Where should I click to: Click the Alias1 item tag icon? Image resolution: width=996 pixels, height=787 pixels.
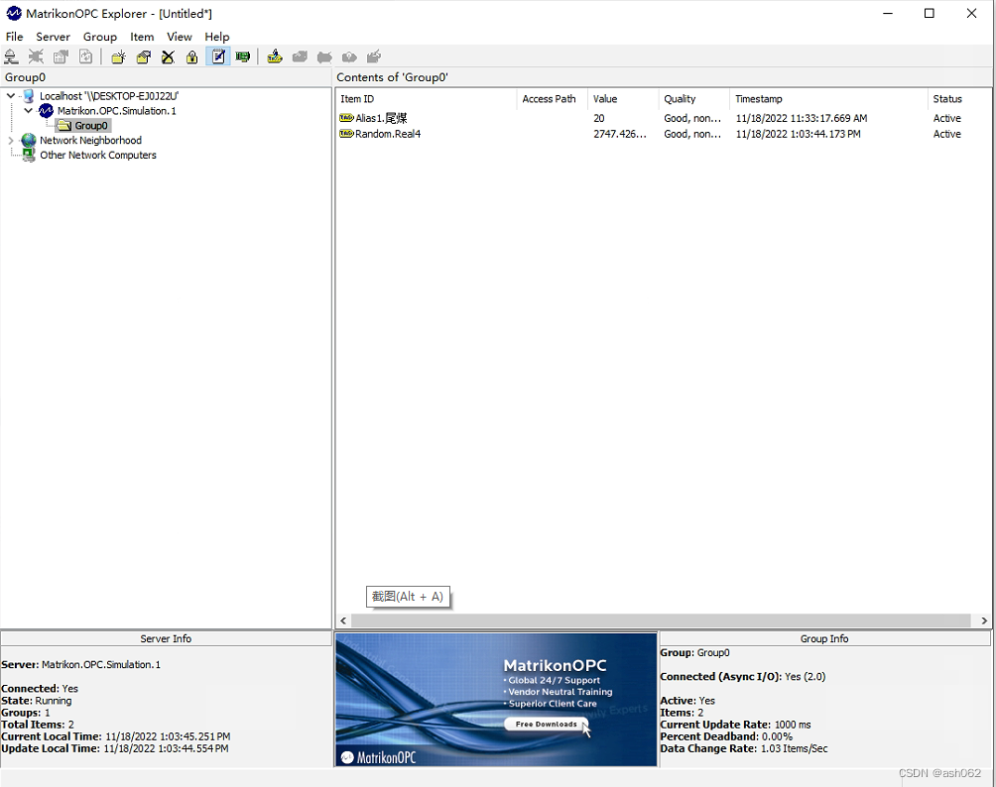tap(346, 117)
